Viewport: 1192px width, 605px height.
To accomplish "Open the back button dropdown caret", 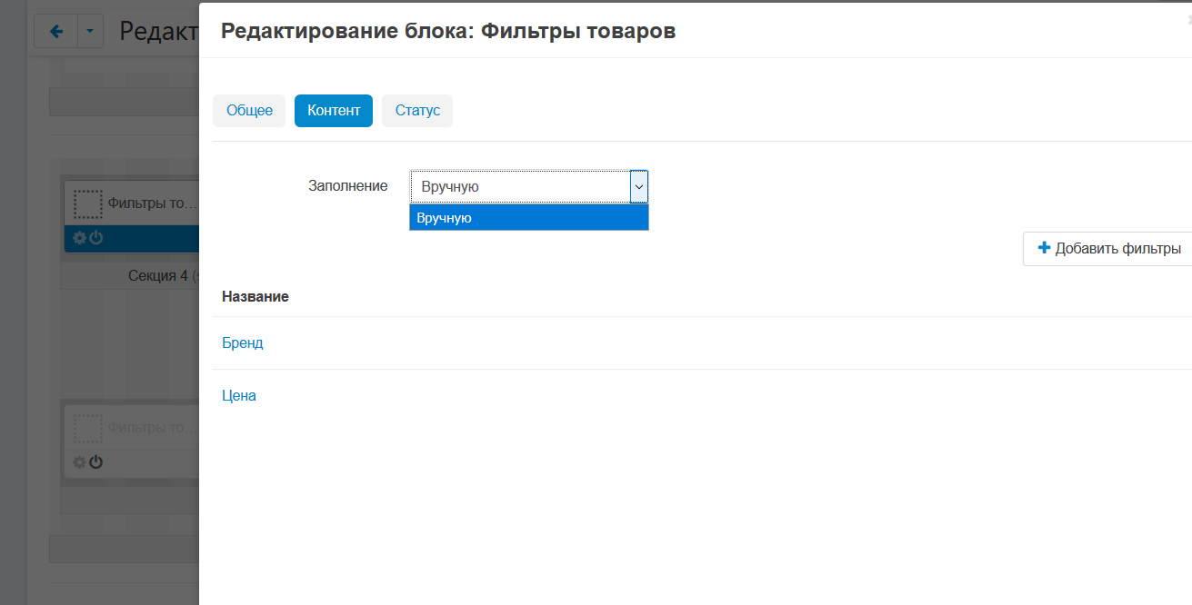I will click(90, 32).
